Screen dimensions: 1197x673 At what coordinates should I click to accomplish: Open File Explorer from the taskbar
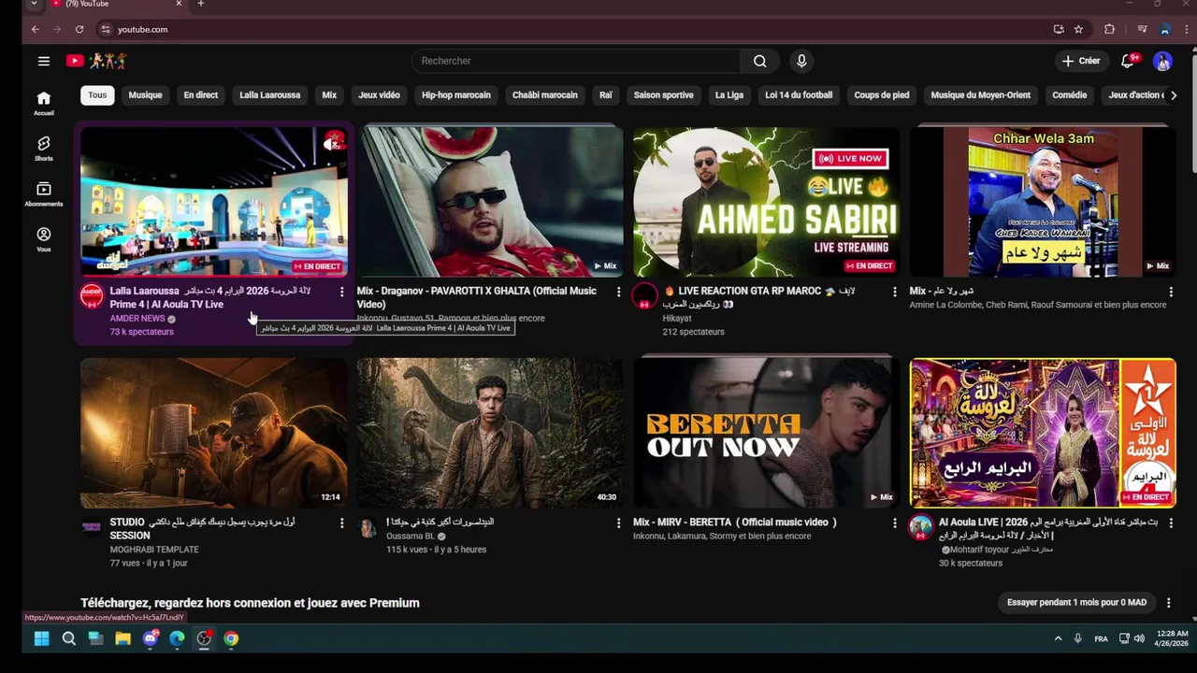[123, 638]
